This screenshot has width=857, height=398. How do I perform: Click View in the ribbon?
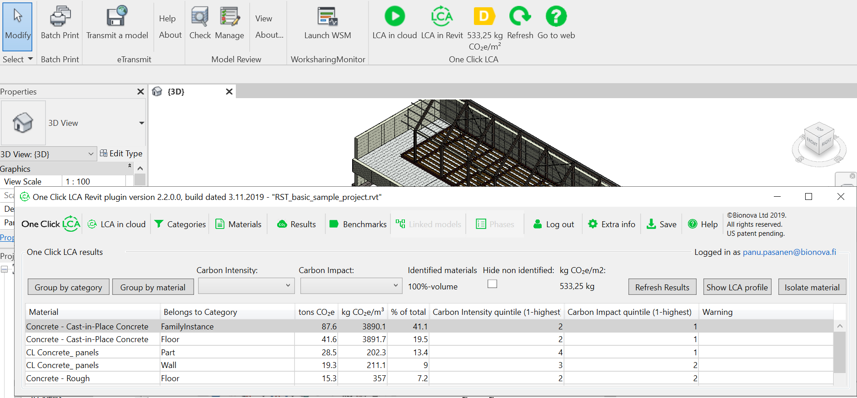(x=264, y=19)
